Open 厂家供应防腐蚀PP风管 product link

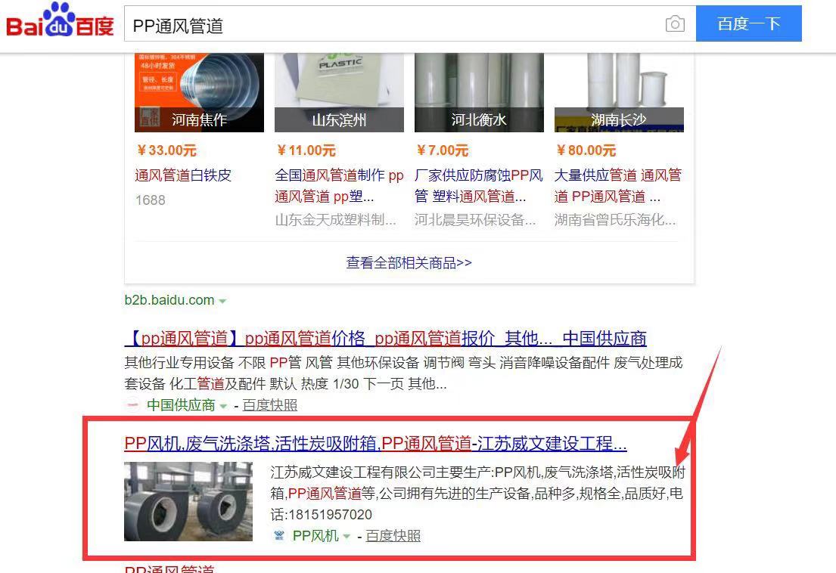pyautogui.click(x=479, y=186)
